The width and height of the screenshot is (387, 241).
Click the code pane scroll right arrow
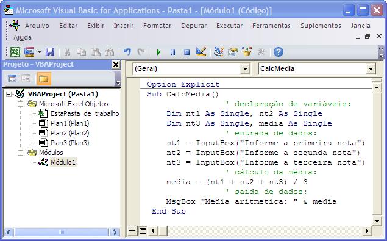pyautogui.click(x=367, y=231)
